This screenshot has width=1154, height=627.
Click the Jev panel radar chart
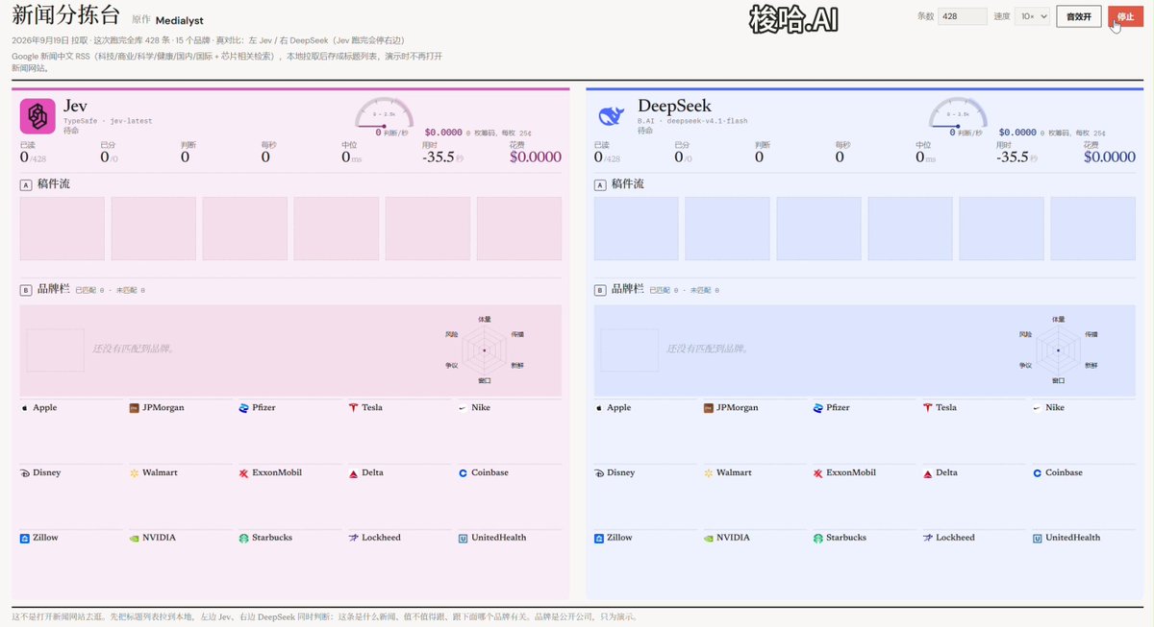[485, 350]
